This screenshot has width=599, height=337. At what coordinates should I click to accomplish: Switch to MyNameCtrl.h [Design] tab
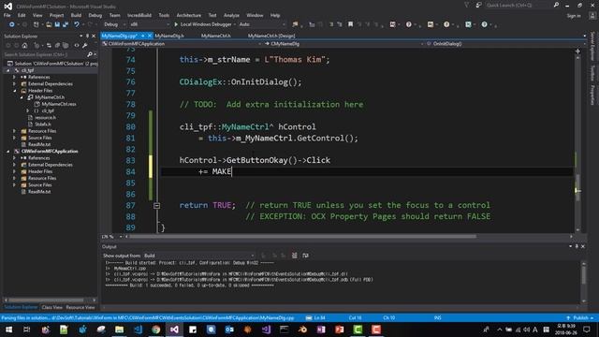coord(271,36)
